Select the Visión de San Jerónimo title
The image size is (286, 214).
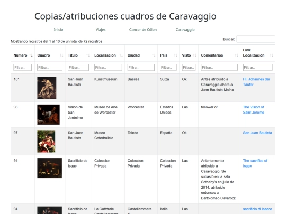click(x=75, y=113)
